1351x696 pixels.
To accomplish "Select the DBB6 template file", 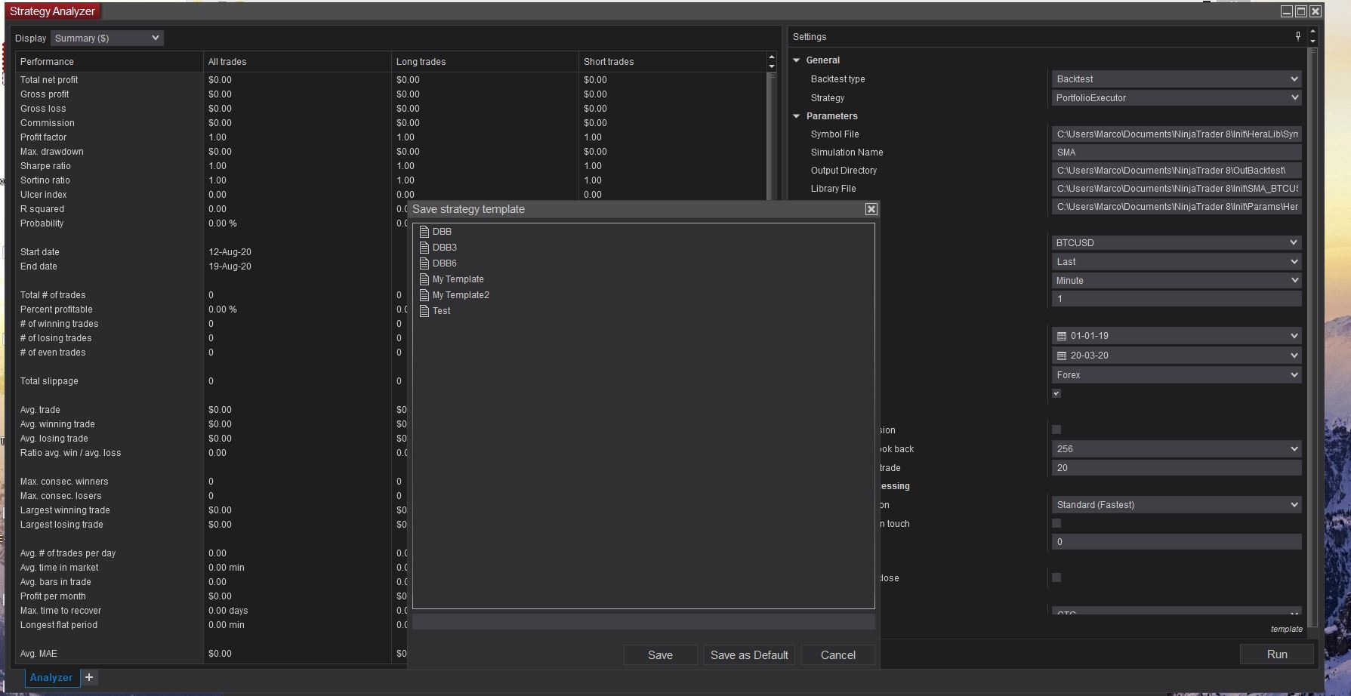I will [x=438, y=263].
